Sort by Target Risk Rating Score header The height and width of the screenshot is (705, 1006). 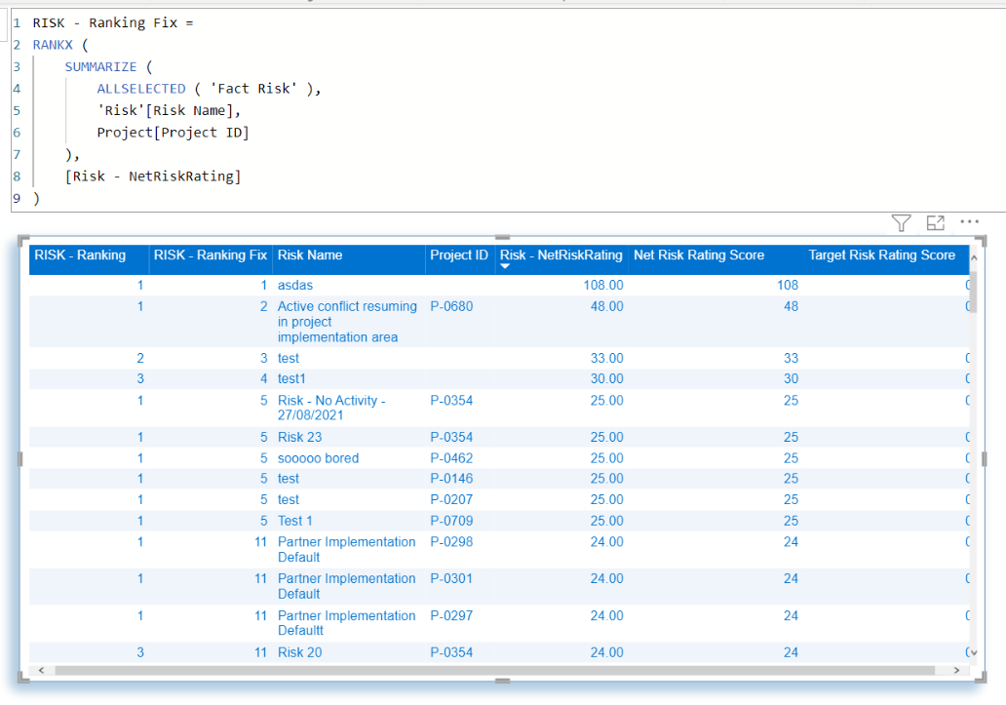(881, 255)
